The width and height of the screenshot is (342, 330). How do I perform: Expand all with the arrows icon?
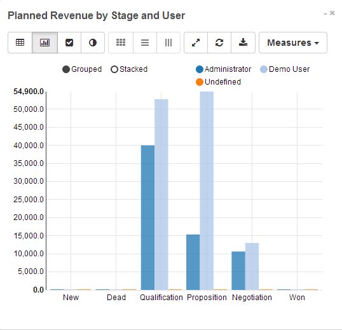coord(196,43)
